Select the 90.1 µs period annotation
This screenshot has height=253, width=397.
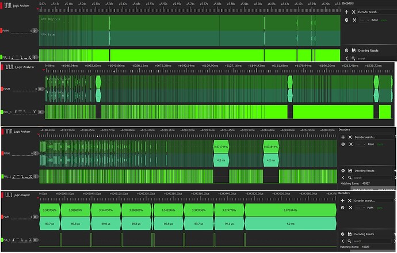click(229, 224)
